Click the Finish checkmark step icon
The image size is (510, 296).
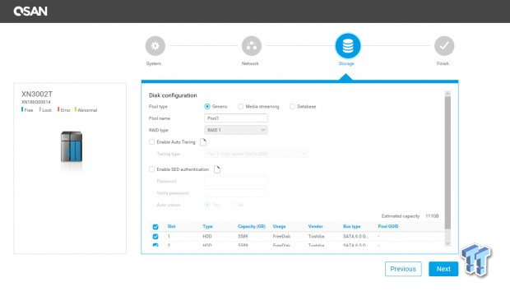point(444,46)
